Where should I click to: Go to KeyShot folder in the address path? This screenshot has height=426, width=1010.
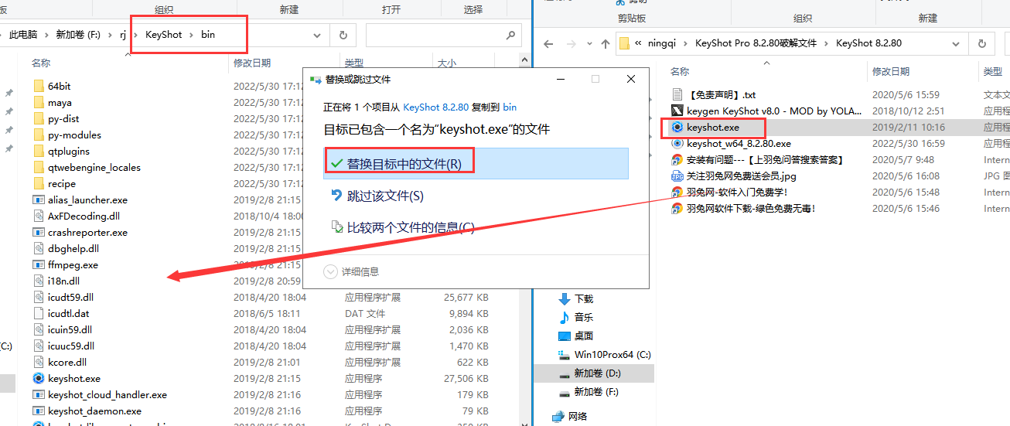tap(163, 35)
